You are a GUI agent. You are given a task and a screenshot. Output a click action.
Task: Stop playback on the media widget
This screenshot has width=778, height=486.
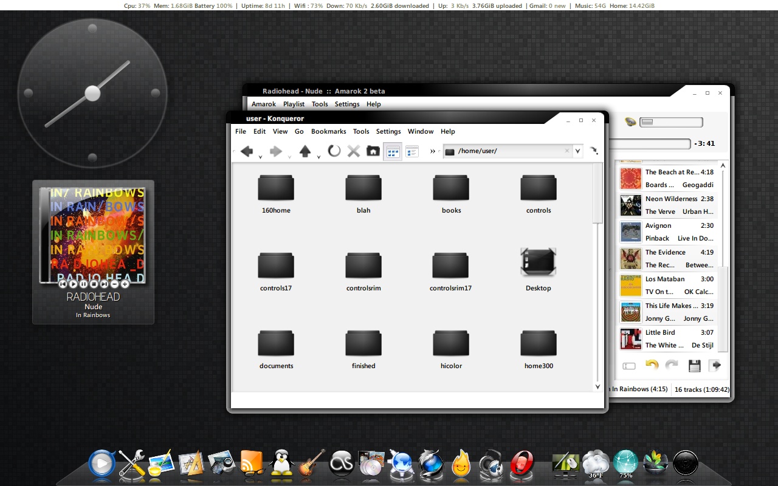[94, 284]
